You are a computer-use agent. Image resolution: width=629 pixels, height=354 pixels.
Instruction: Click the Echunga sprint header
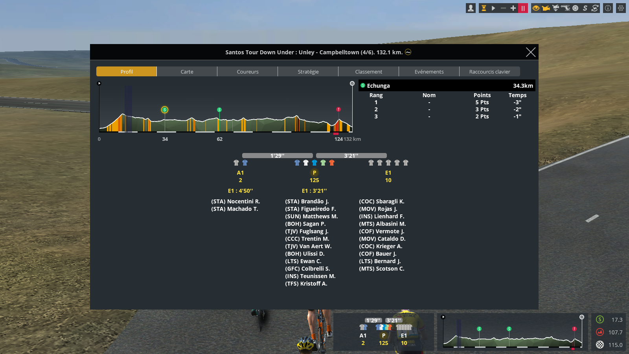[x=447, y=86]
